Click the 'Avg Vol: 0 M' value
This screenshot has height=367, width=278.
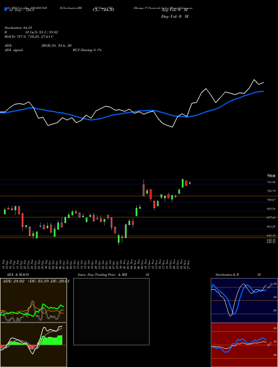pyautogui.click(x=175, y=10)
